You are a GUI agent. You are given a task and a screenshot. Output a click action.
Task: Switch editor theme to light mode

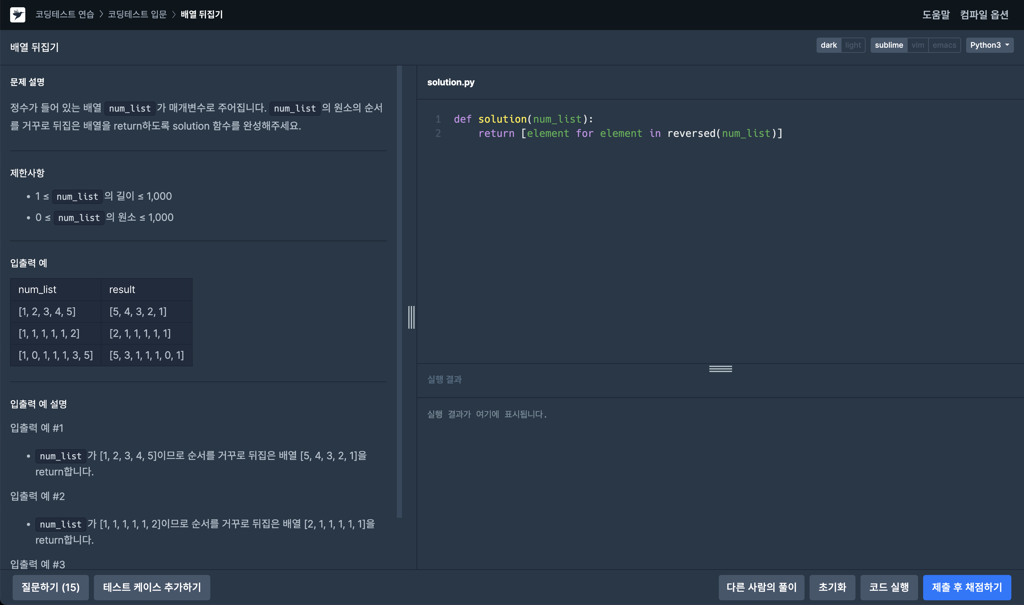853,45
